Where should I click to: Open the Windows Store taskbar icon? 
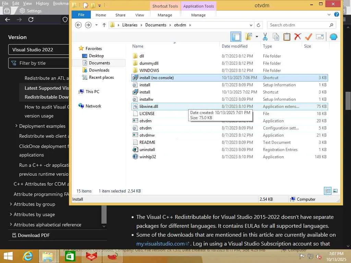pos(70,256)
